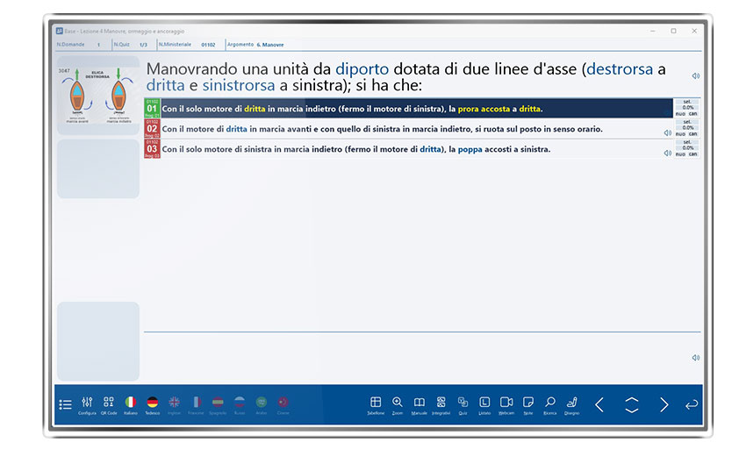
Task: Click the Zoom magnifier icon
Action: click(x=398, y=403)
